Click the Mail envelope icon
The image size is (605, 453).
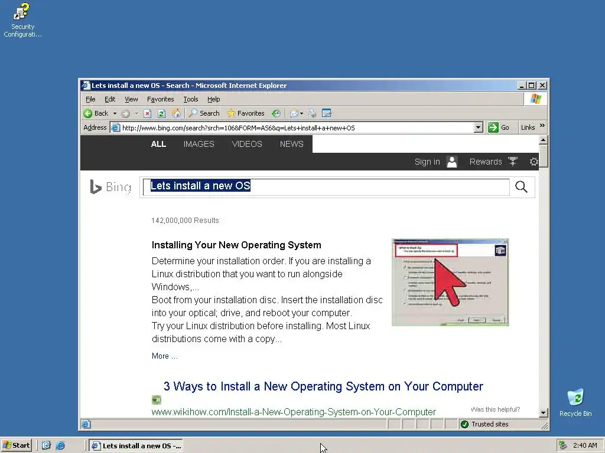(294, 113)
